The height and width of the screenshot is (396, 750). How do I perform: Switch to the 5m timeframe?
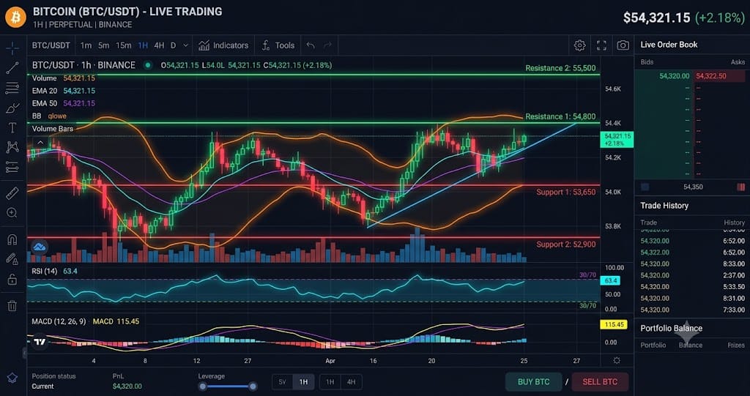pyautogui.click(x=104, y=45)
